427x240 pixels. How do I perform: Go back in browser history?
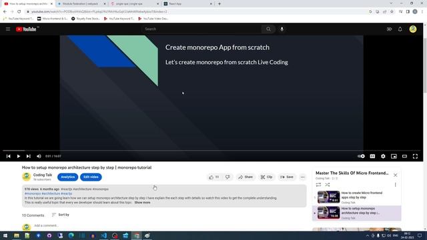[x=5, y=12]
